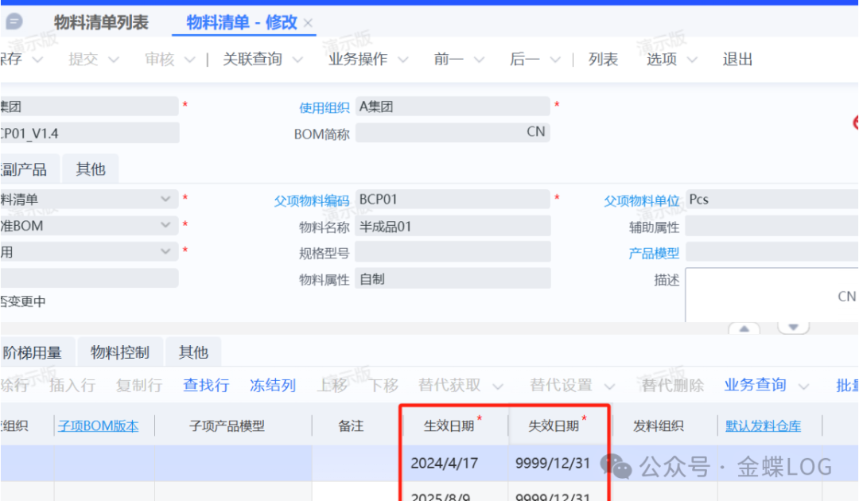The image size is (859, 501).
Task: Click the 子项BOM版本 column header link
Action: coord(98,426)
